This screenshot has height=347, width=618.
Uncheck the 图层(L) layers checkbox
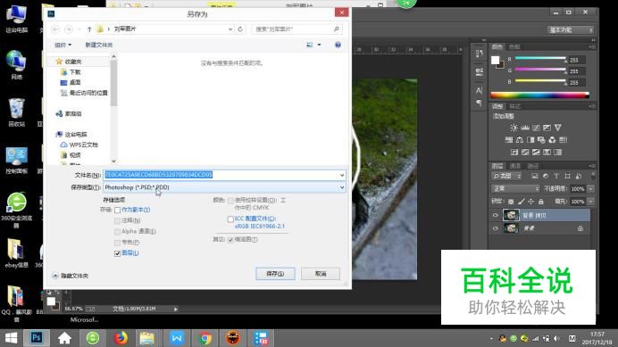coord(118,253)
